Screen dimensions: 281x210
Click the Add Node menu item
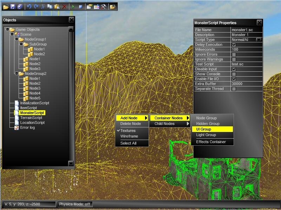pyautogui.click(x=132, y=118)
